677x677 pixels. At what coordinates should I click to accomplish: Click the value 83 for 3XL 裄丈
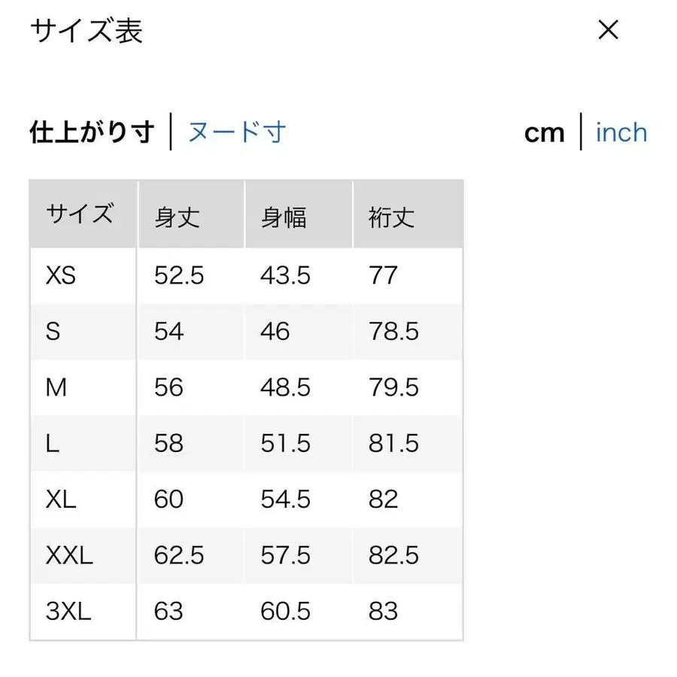(384, 611)
